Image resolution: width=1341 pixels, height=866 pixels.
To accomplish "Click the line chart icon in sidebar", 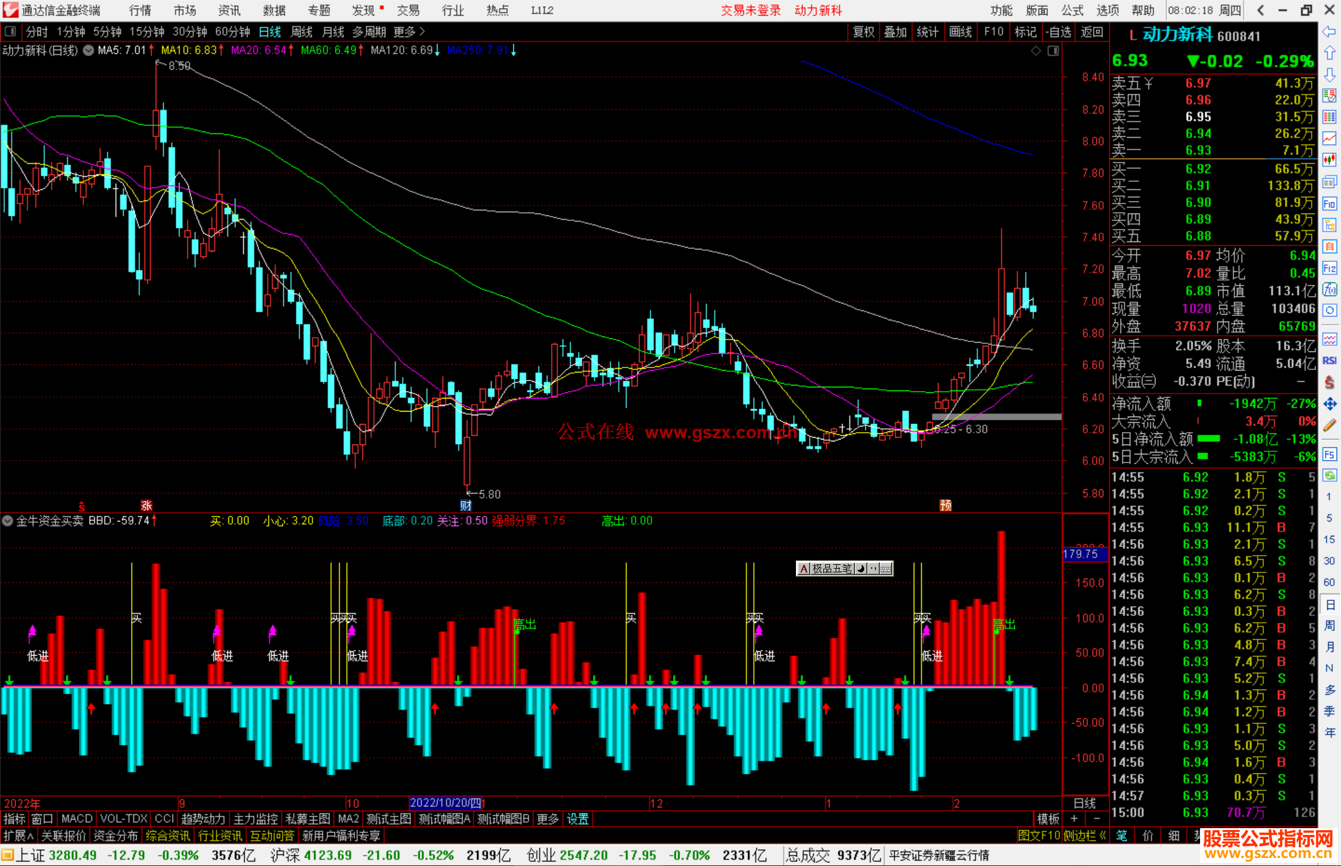I will 1329,138.
